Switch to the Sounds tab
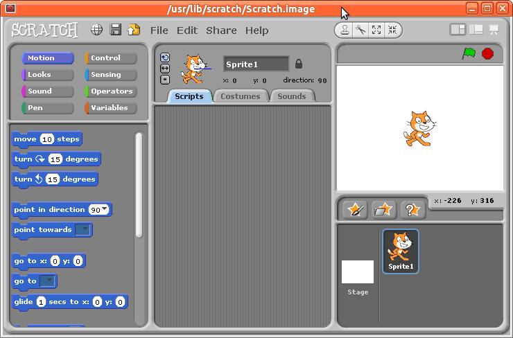This screenshot has height=338, width=513. click(x=291, y=96)
